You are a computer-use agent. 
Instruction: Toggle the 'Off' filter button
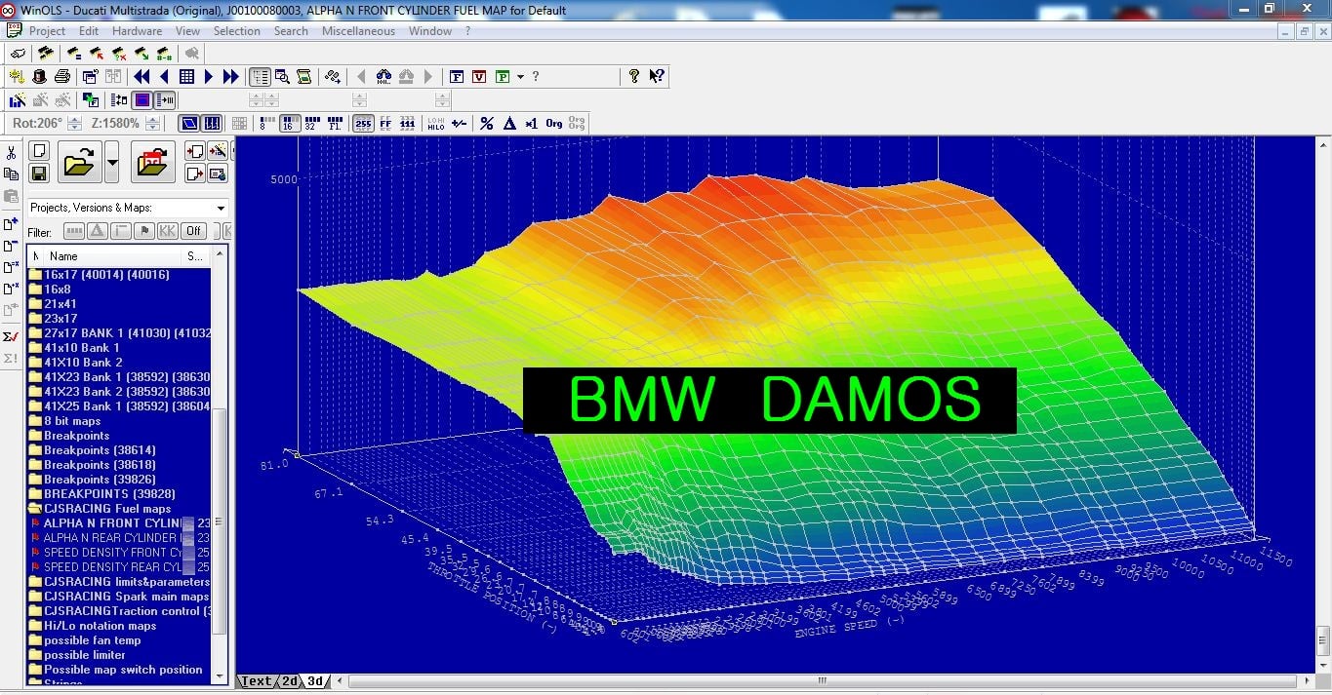pos(193,231)
